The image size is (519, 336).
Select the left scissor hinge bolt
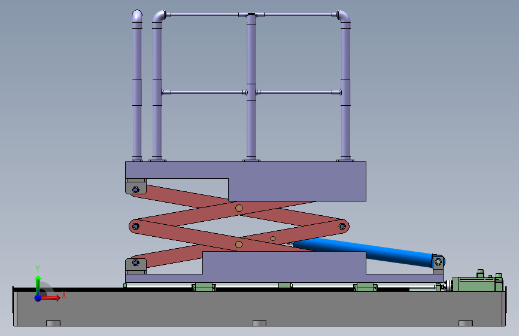136,226
